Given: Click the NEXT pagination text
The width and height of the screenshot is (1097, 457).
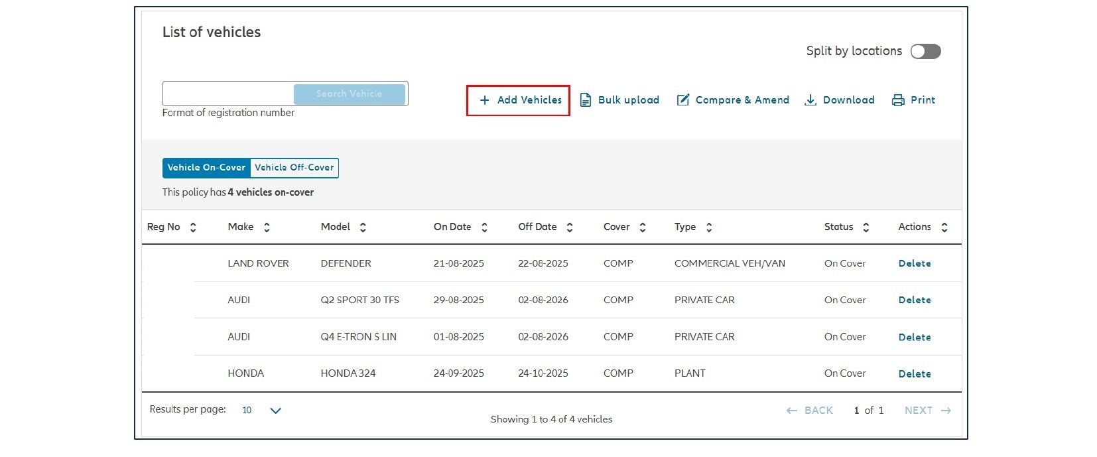Looking at the screenshot, I should [x=919, y=411].
